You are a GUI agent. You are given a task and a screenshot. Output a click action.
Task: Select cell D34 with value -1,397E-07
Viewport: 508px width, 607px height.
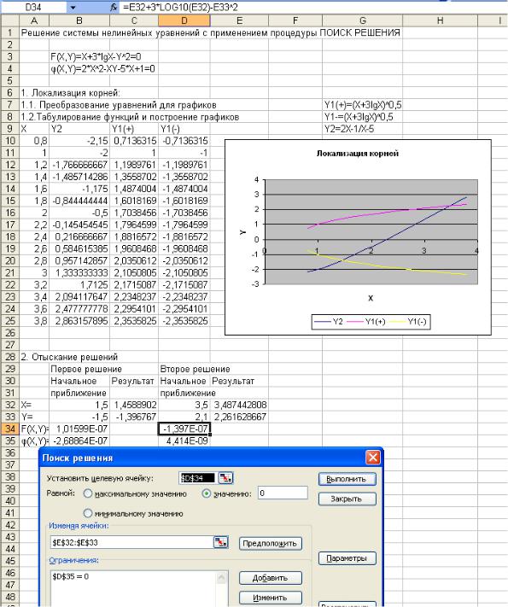[x=184, y=429]
